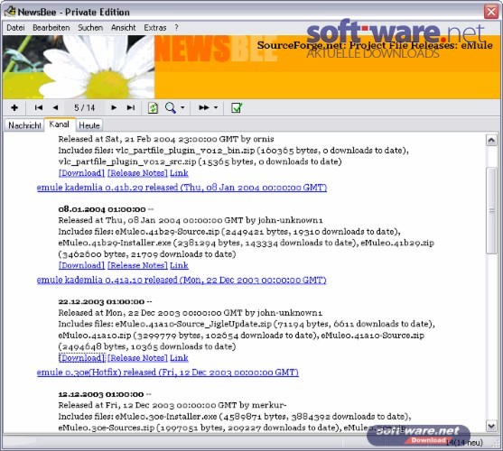This screenshot has height=451, width=503.
Task: Go to previous message arrow
Action: [55, 107]
